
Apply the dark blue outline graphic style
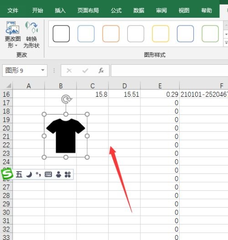point(185,34)
